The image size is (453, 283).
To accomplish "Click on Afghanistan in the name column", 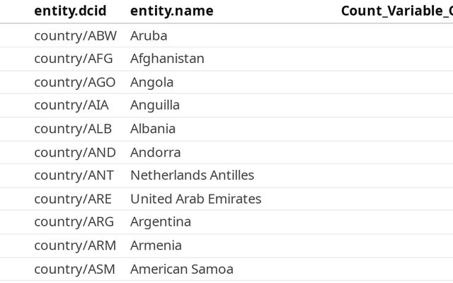I will click(x=167, y=59).
